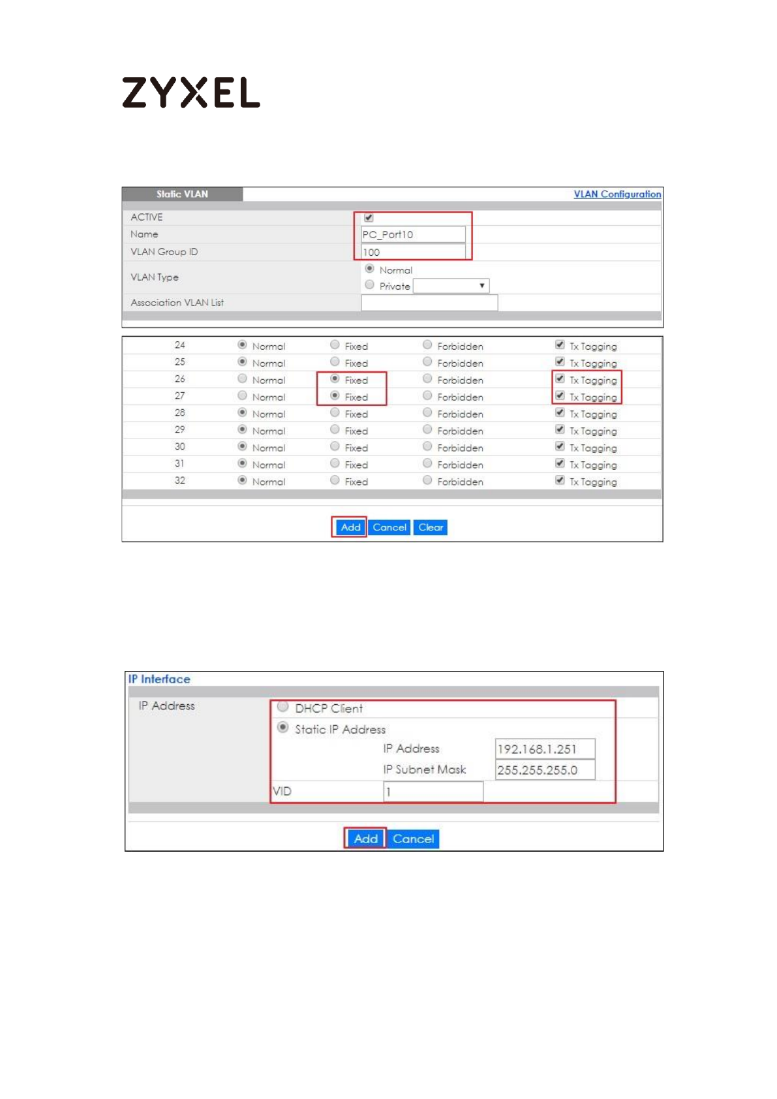Cancel the Static VLAN changes
The height and width of the screenshot is (1099, 777).
coord(389,527)
